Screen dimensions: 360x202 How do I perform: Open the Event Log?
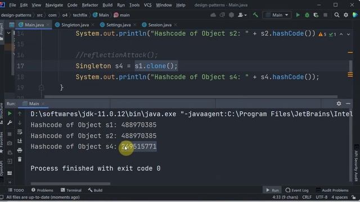[297, 190]
